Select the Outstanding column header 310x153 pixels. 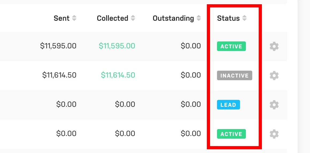coord(173,18)
